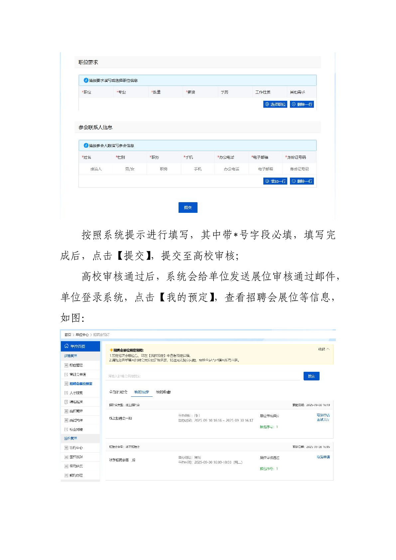Click the lightbulb icon beside 招聘会展位预定须知
Image resolution: width=396 pixels, height=560 pixels.
click(x=111, y=350)
